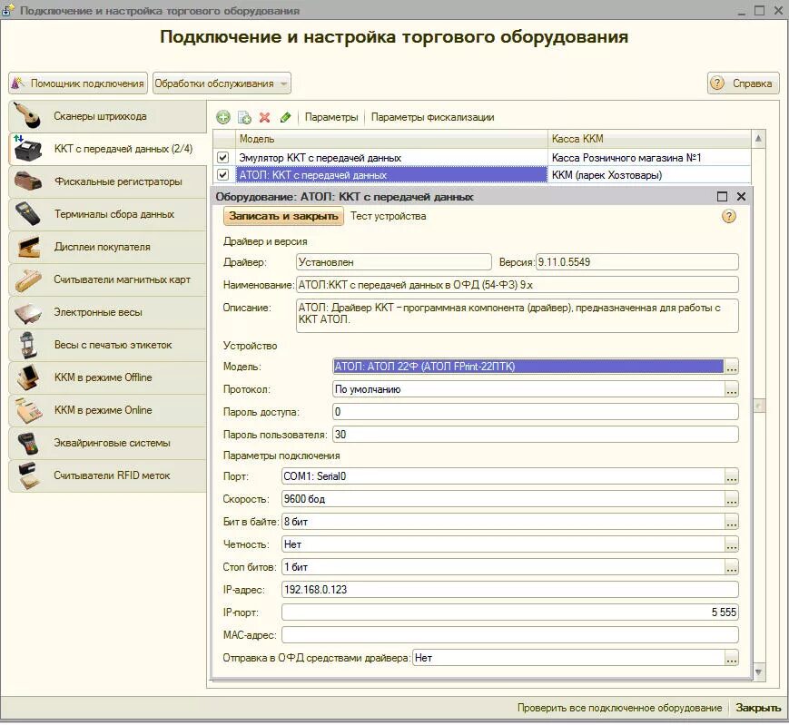Click Проверить все подключенное оборудование
Image resolution: width=789 pixels, height=725 pixels.
[x=619, y=708]
